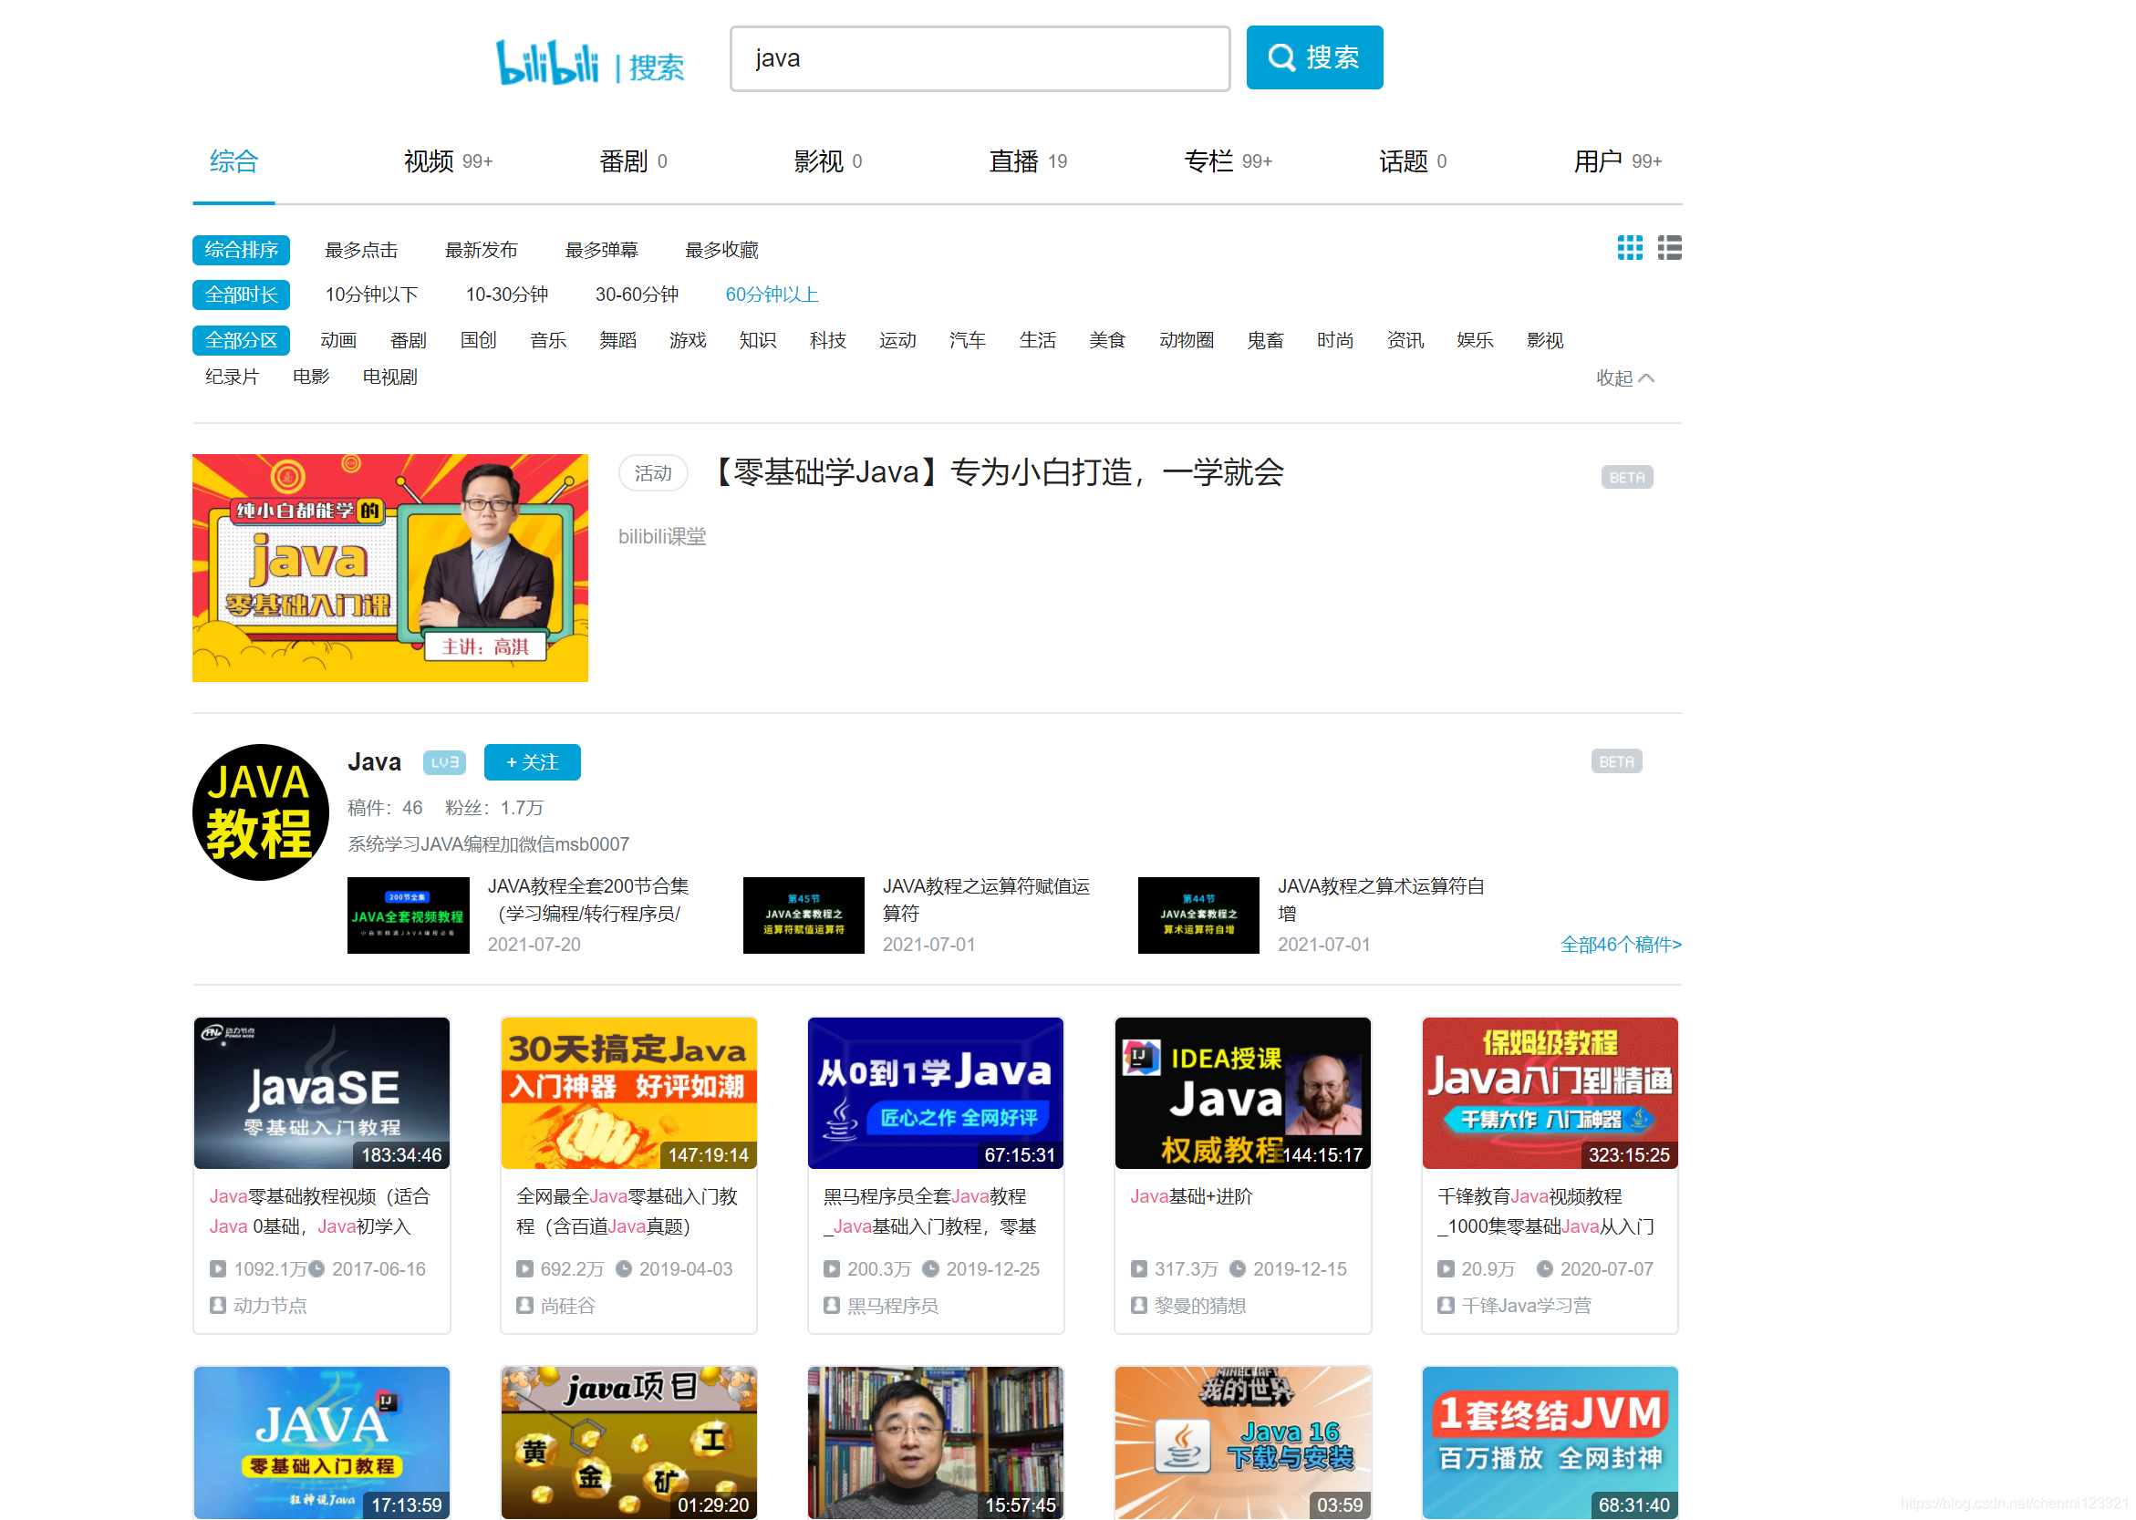Open 1套终结JVM video thumbnail
This screenshot has height=1520, width=2136.
click(1550, 1442)
